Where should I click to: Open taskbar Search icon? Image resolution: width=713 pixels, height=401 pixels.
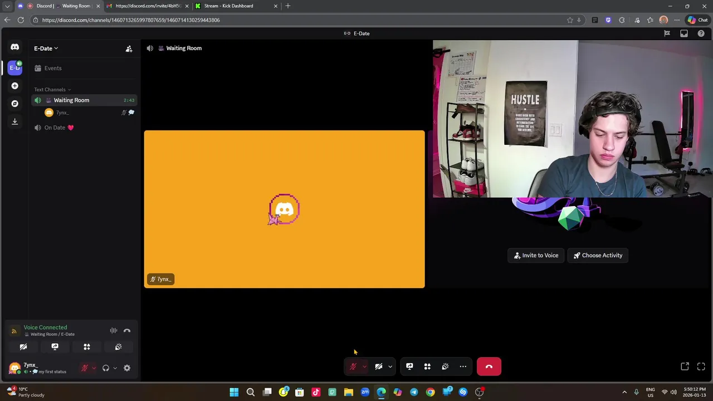(x=251, y=392)
